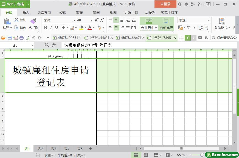Toggle bold formatting
Viewport: 239px width, 158px height.
pos(46,28)
